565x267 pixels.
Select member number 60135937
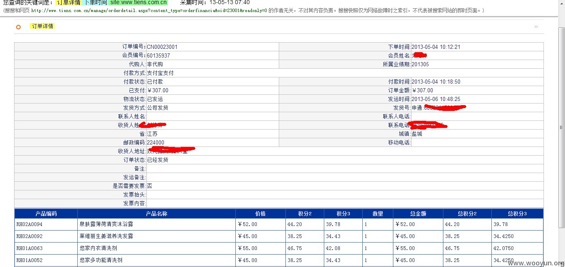point(158,56)
